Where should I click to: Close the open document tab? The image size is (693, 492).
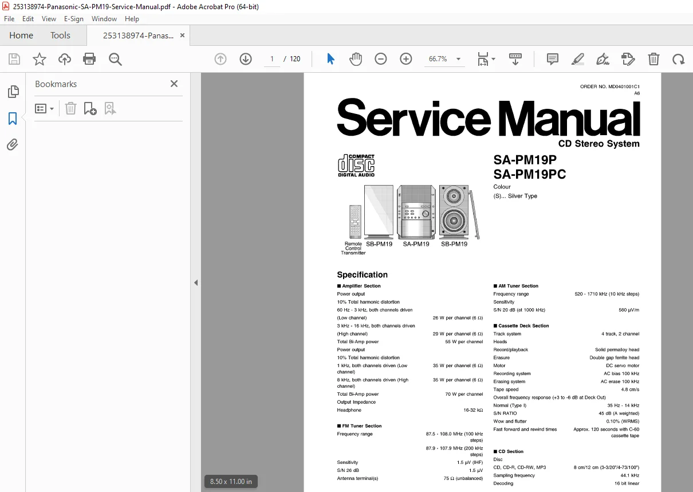click(183, 36)
